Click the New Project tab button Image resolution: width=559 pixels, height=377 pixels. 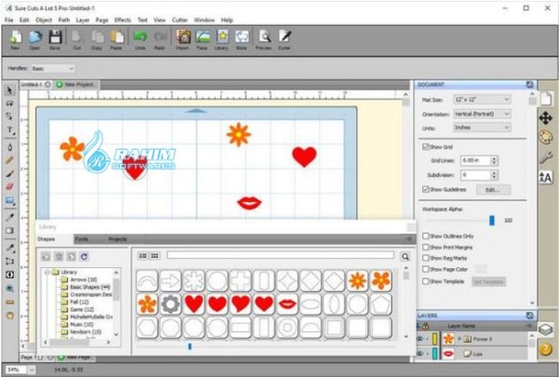[76, 85]
